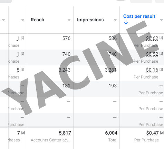Click the $0.16 cost per purchase value
Viewport: 164px width, 149px height.
152,70
